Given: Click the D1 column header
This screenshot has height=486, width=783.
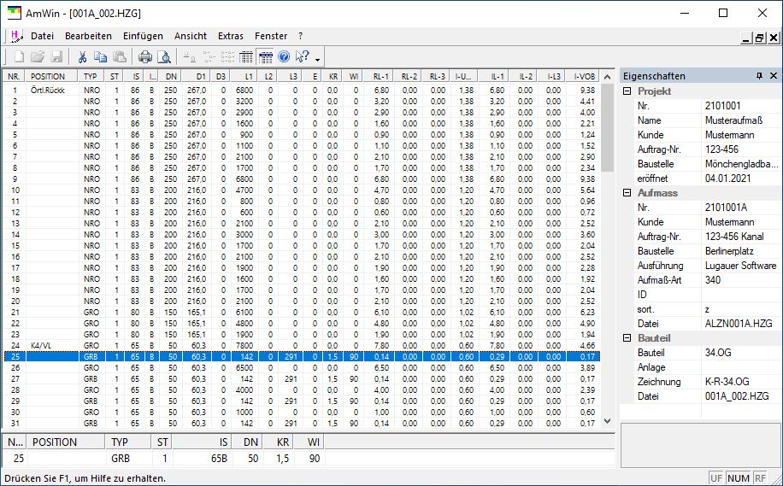Looking at the screenshot, I should [196, 76].
